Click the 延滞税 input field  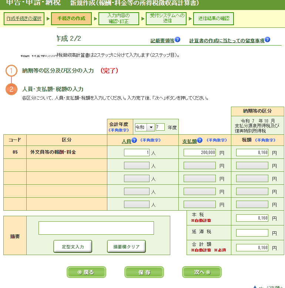pyautogui.click(x=252, y=233)
